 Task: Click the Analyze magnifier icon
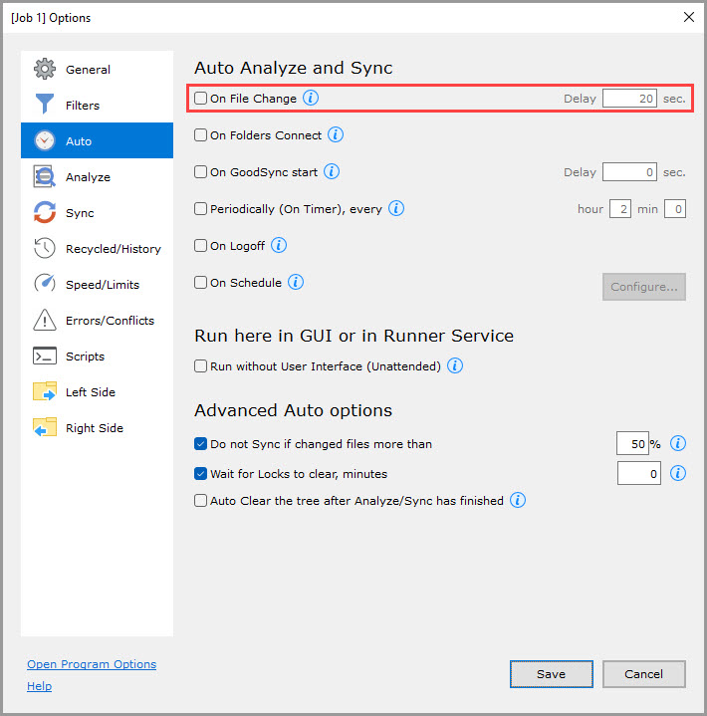pos(45,177)
